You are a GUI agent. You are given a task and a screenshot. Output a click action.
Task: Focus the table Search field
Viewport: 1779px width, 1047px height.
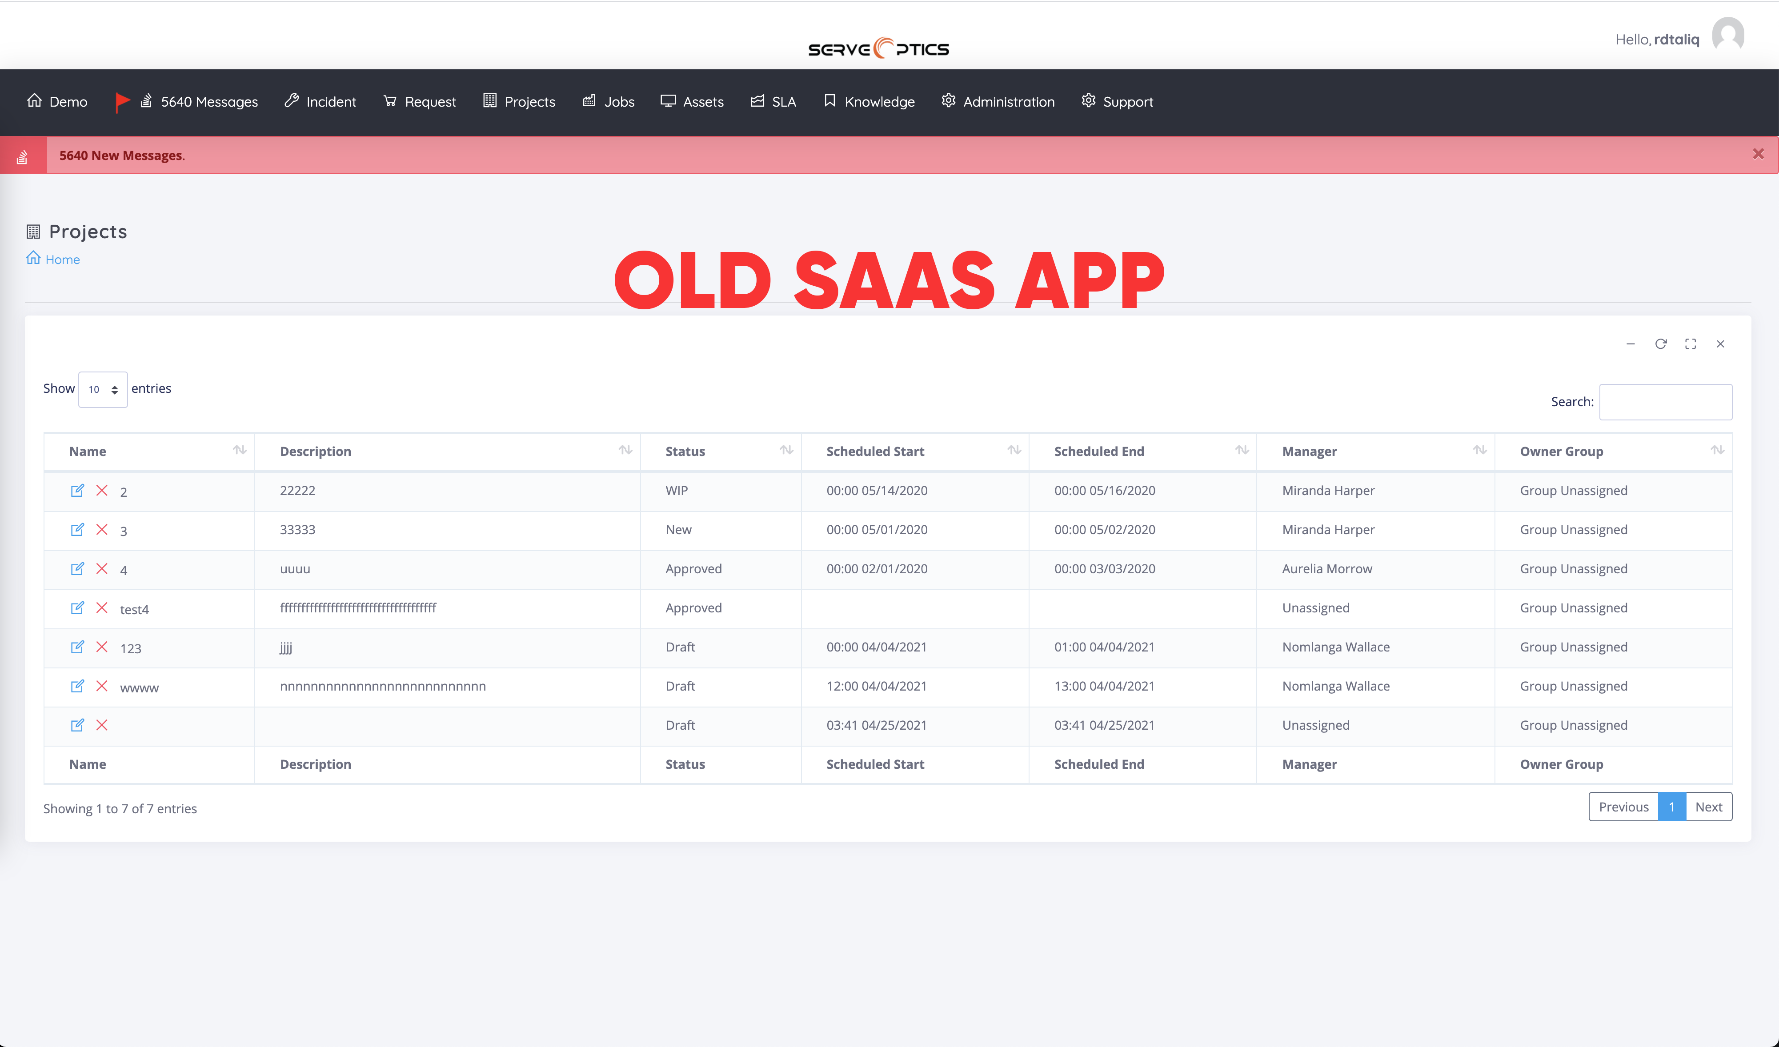tap(1665, 401)
